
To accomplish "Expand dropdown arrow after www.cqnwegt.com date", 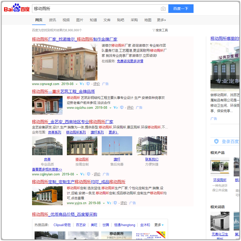I will [76, 84].
